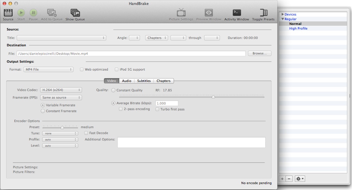Viewport: 352px width, 190px height.
Task: Open the Video Codec dropdown
Action: point(61,90)
